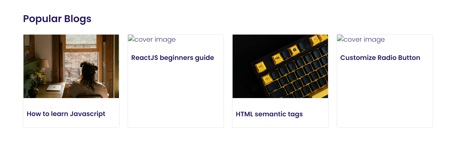
Task: Click the laptop on the desk in the photo
Action: click(x=54, y=87)
